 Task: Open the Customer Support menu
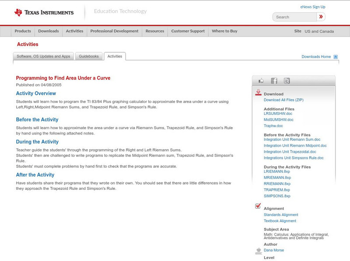(188, 31)
